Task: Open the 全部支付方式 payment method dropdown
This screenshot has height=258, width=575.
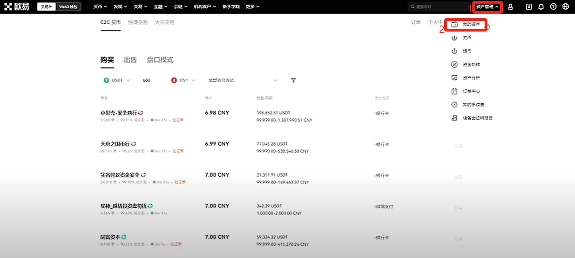Action: (243, 80)
